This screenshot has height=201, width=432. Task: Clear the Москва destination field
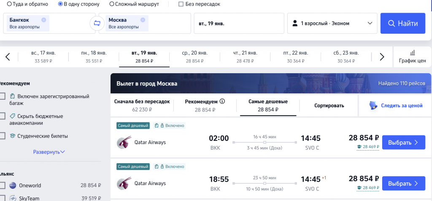(x=143, y=20)
